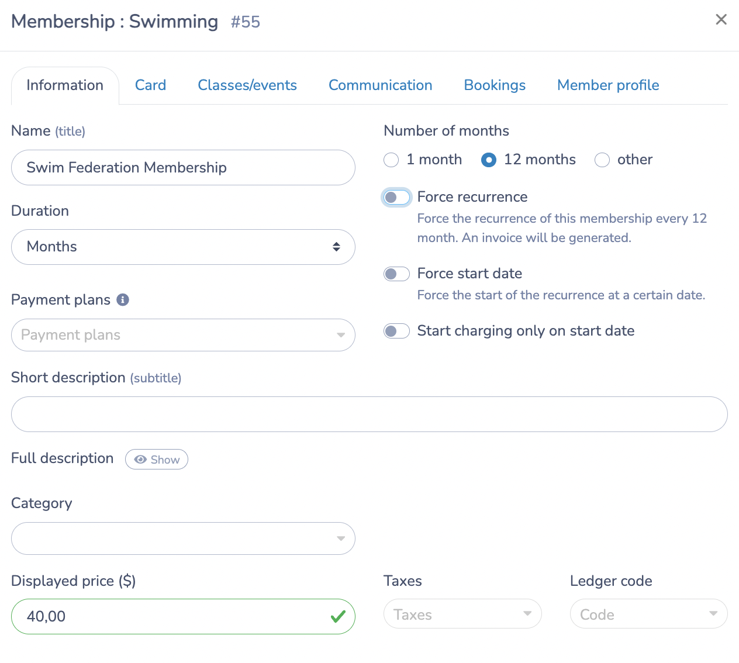Select the 12 months radio button

pos(489,160)
